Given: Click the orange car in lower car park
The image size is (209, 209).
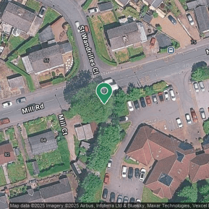Looking at the screenshot, I should (107, 179).
